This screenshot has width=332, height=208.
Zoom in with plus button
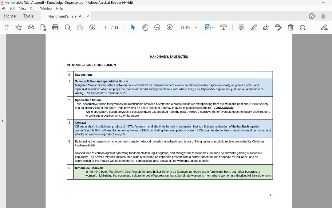click(x=169, y=28)
